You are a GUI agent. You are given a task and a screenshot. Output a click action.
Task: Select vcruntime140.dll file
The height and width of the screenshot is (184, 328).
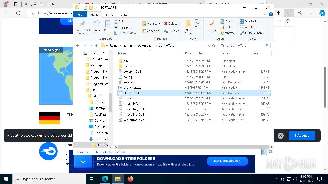click(x=194, y=120)
